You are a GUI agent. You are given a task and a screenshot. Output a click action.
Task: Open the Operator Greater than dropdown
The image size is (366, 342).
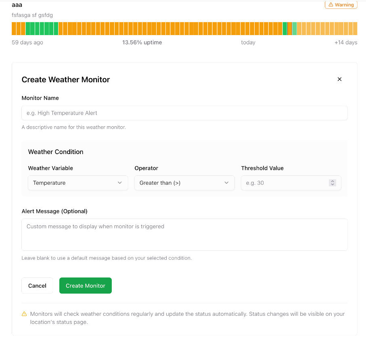tap(184, 183)
